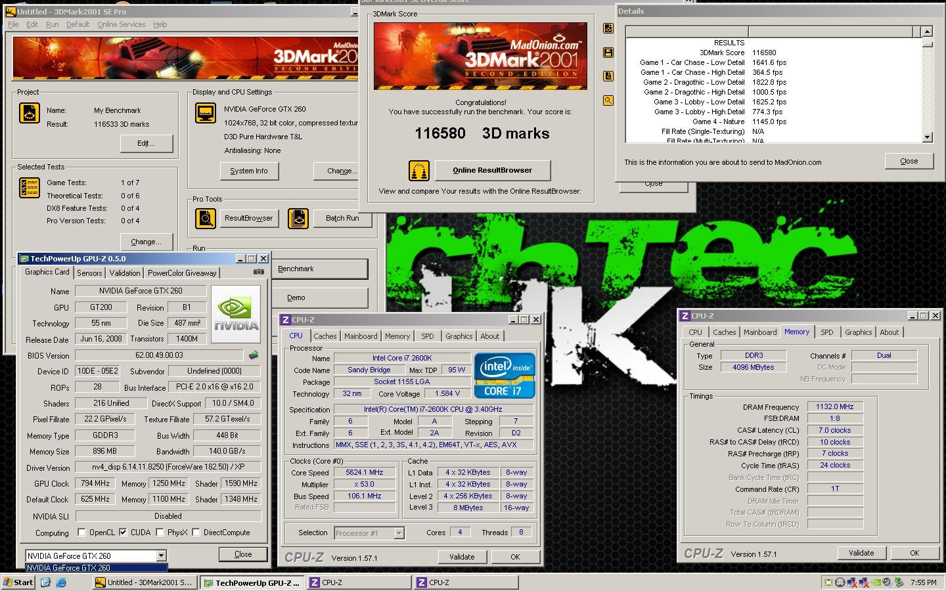Click the Batch Run button
946x591 pixels.
pos(342,218)
